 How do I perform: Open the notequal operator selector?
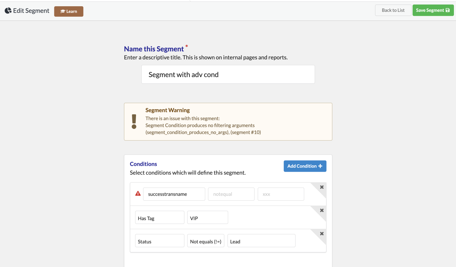pos(231,194)
